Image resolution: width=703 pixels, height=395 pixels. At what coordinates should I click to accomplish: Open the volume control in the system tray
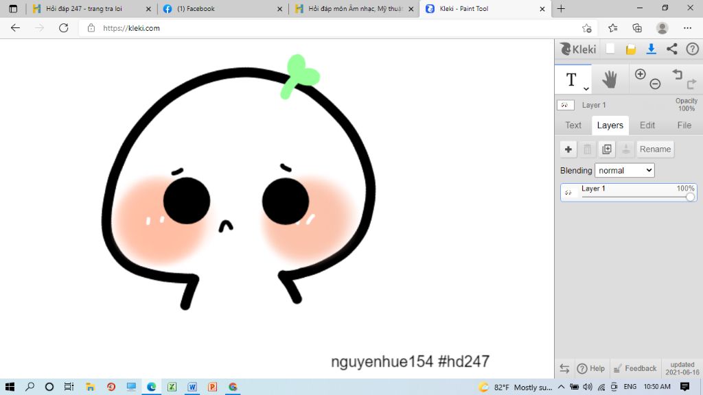coord(588,387)
